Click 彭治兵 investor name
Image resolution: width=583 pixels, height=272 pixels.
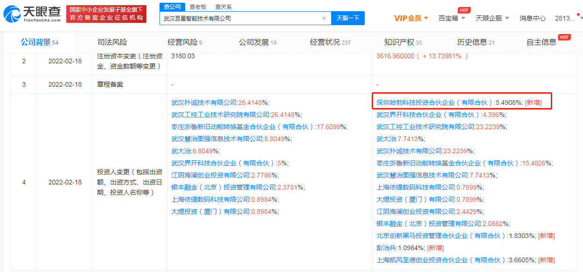coord(386,248)
